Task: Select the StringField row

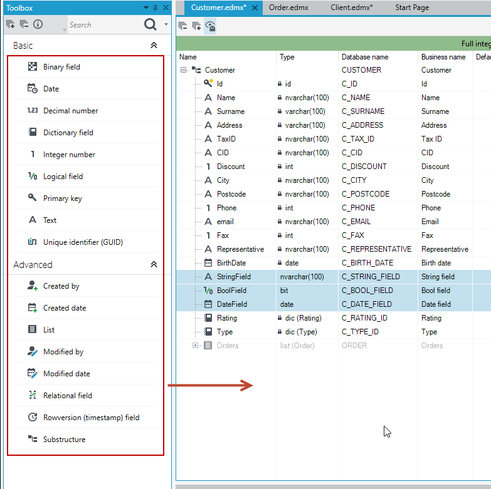Action: pyautogui.click(x=333, y=277)
